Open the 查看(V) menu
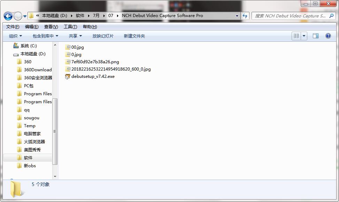The width and height of the screenshot is (339, 202). 51,26
